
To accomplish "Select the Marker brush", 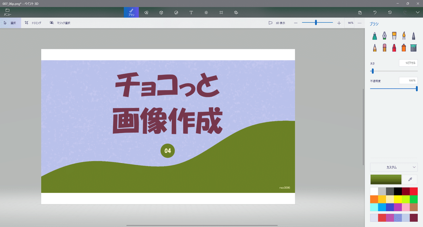I will click(x=375, y=36).
